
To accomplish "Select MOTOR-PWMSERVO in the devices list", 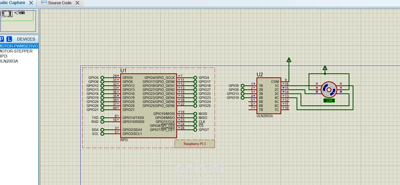I will pos(19,46).
